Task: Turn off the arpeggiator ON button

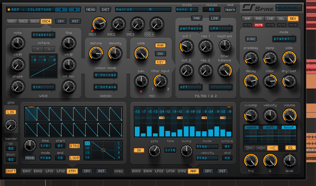Action: [139, 150]
